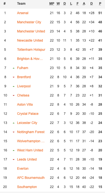The height and width of the screenshot is (193, 105).
Task: Click the red down arrow beside Brentford
Action: (14, 77)
